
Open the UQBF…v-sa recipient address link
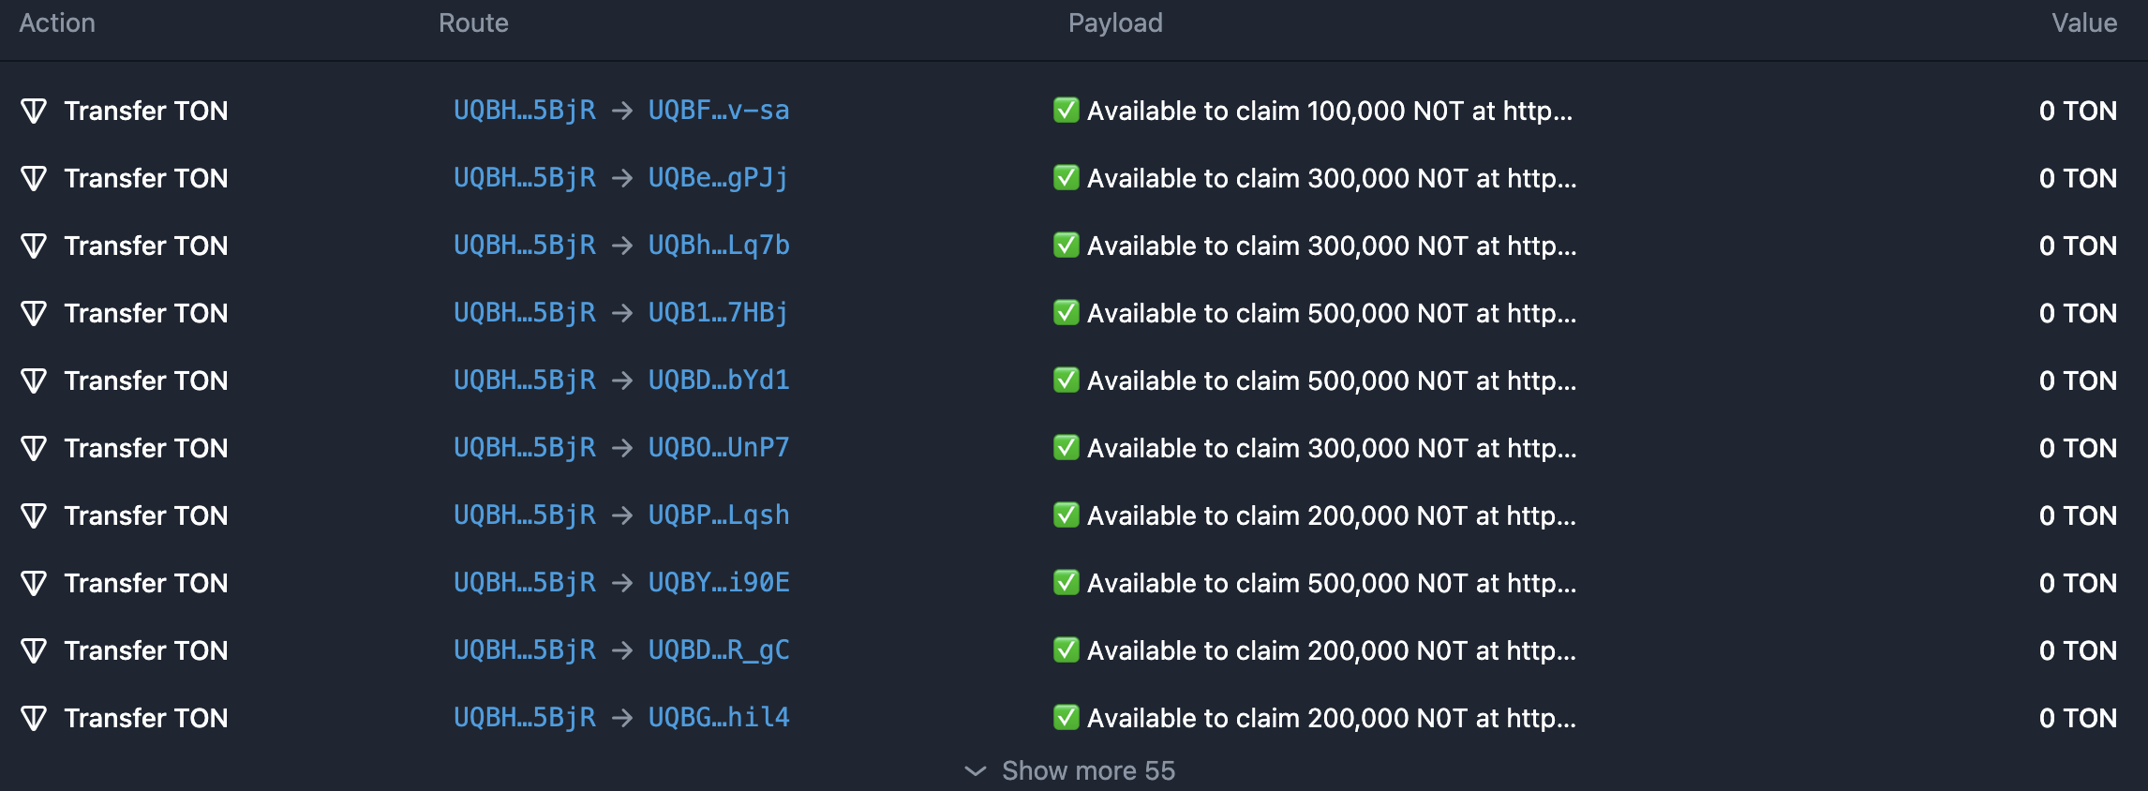719,111
